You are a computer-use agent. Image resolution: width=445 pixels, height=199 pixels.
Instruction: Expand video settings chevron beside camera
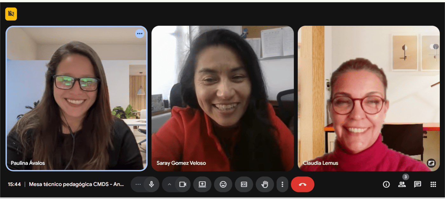click(x=169, y=184)
